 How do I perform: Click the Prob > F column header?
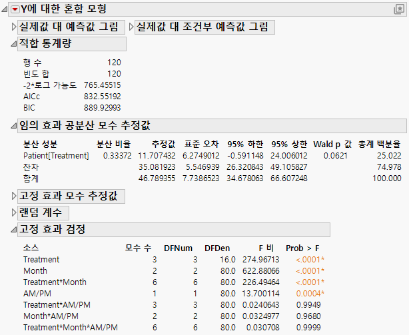point(302,248)
